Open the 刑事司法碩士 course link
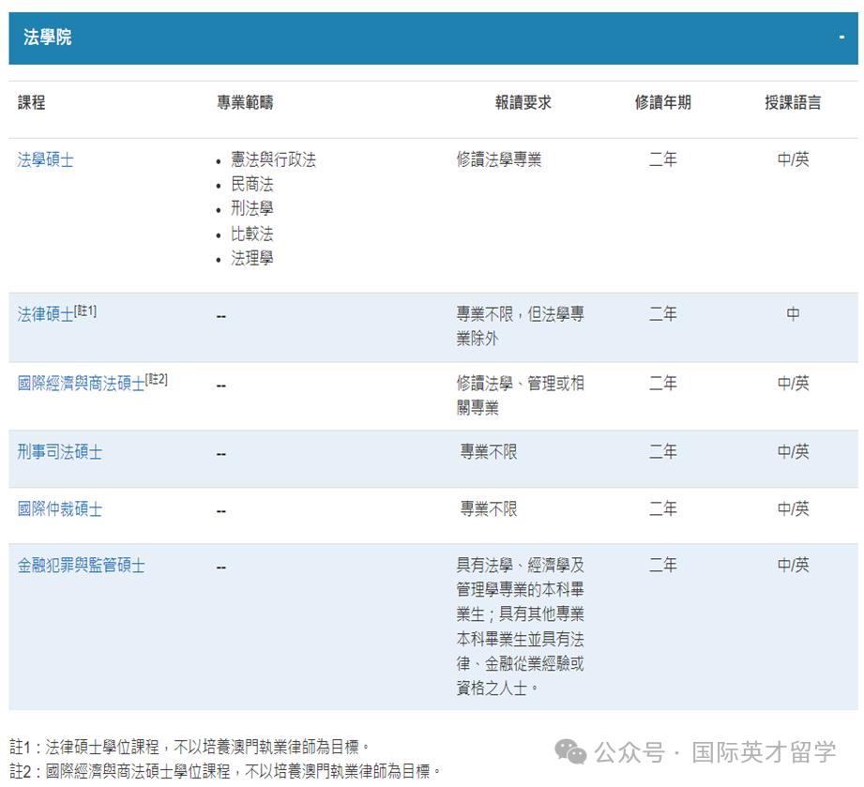Screen dimensions: 864x787 tap(60, 452)
